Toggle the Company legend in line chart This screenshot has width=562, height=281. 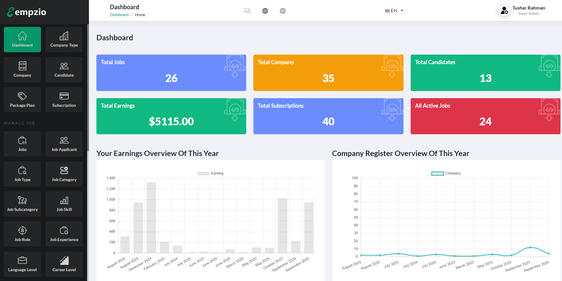(446, 173)
